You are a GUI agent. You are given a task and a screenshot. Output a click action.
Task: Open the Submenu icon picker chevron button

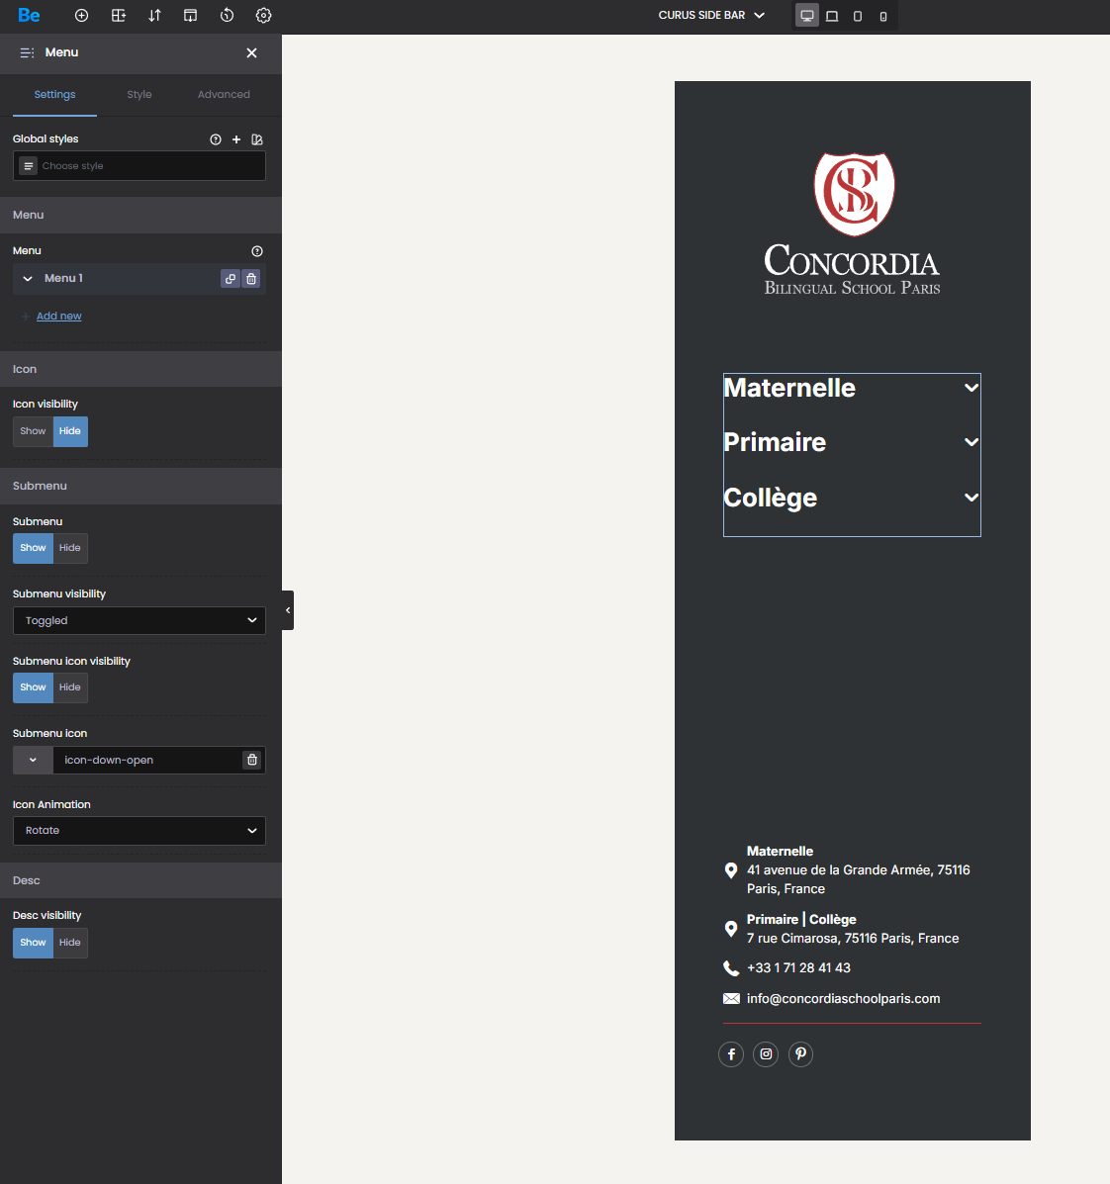pyautogui.click(x=34, y=760)
